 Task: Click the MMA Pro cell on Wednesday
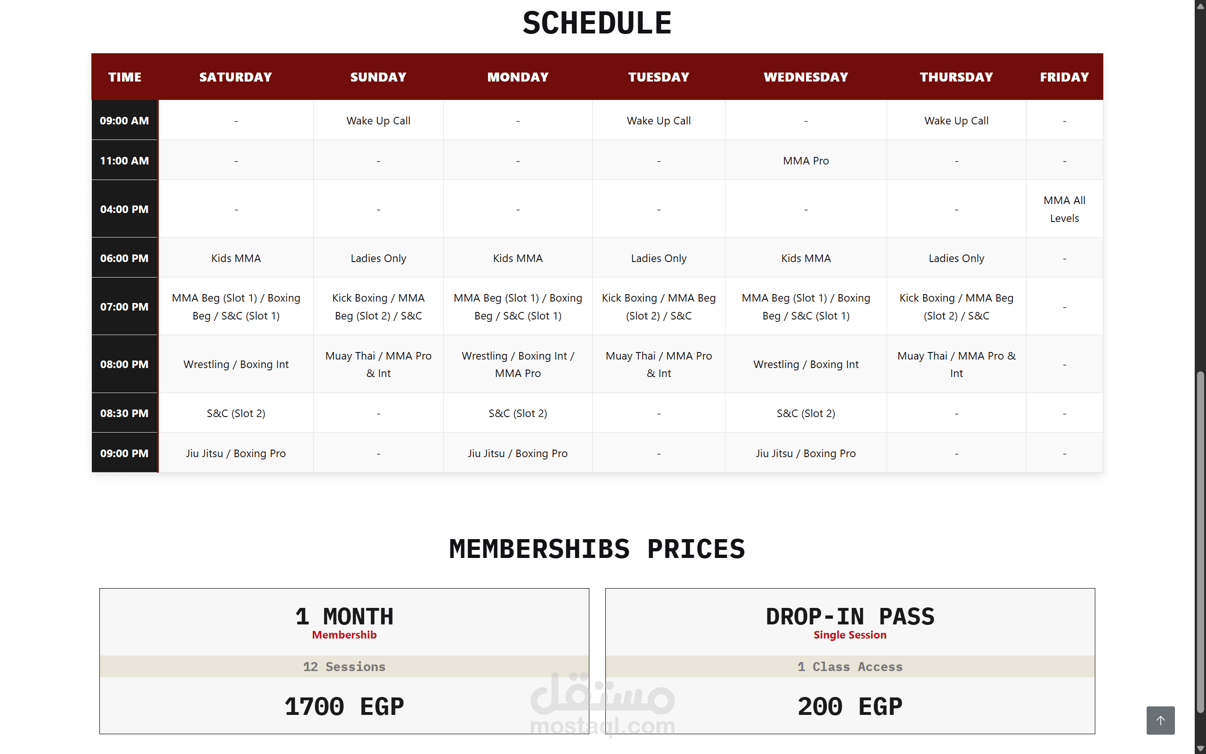point(805,161)
